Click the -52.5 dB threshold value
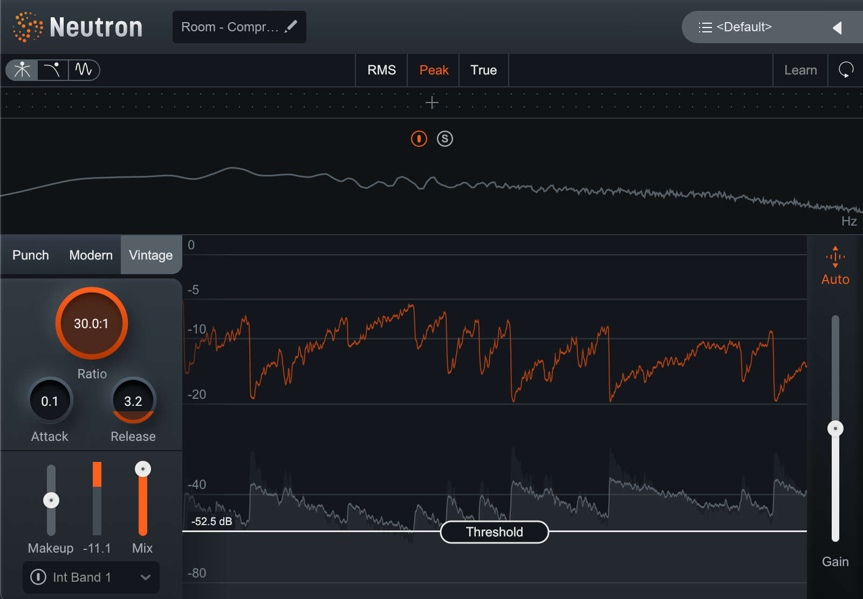 (212, 521)
